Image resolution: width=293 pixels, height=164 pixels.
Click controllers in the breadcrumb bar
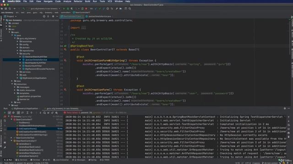coord(65,13)
